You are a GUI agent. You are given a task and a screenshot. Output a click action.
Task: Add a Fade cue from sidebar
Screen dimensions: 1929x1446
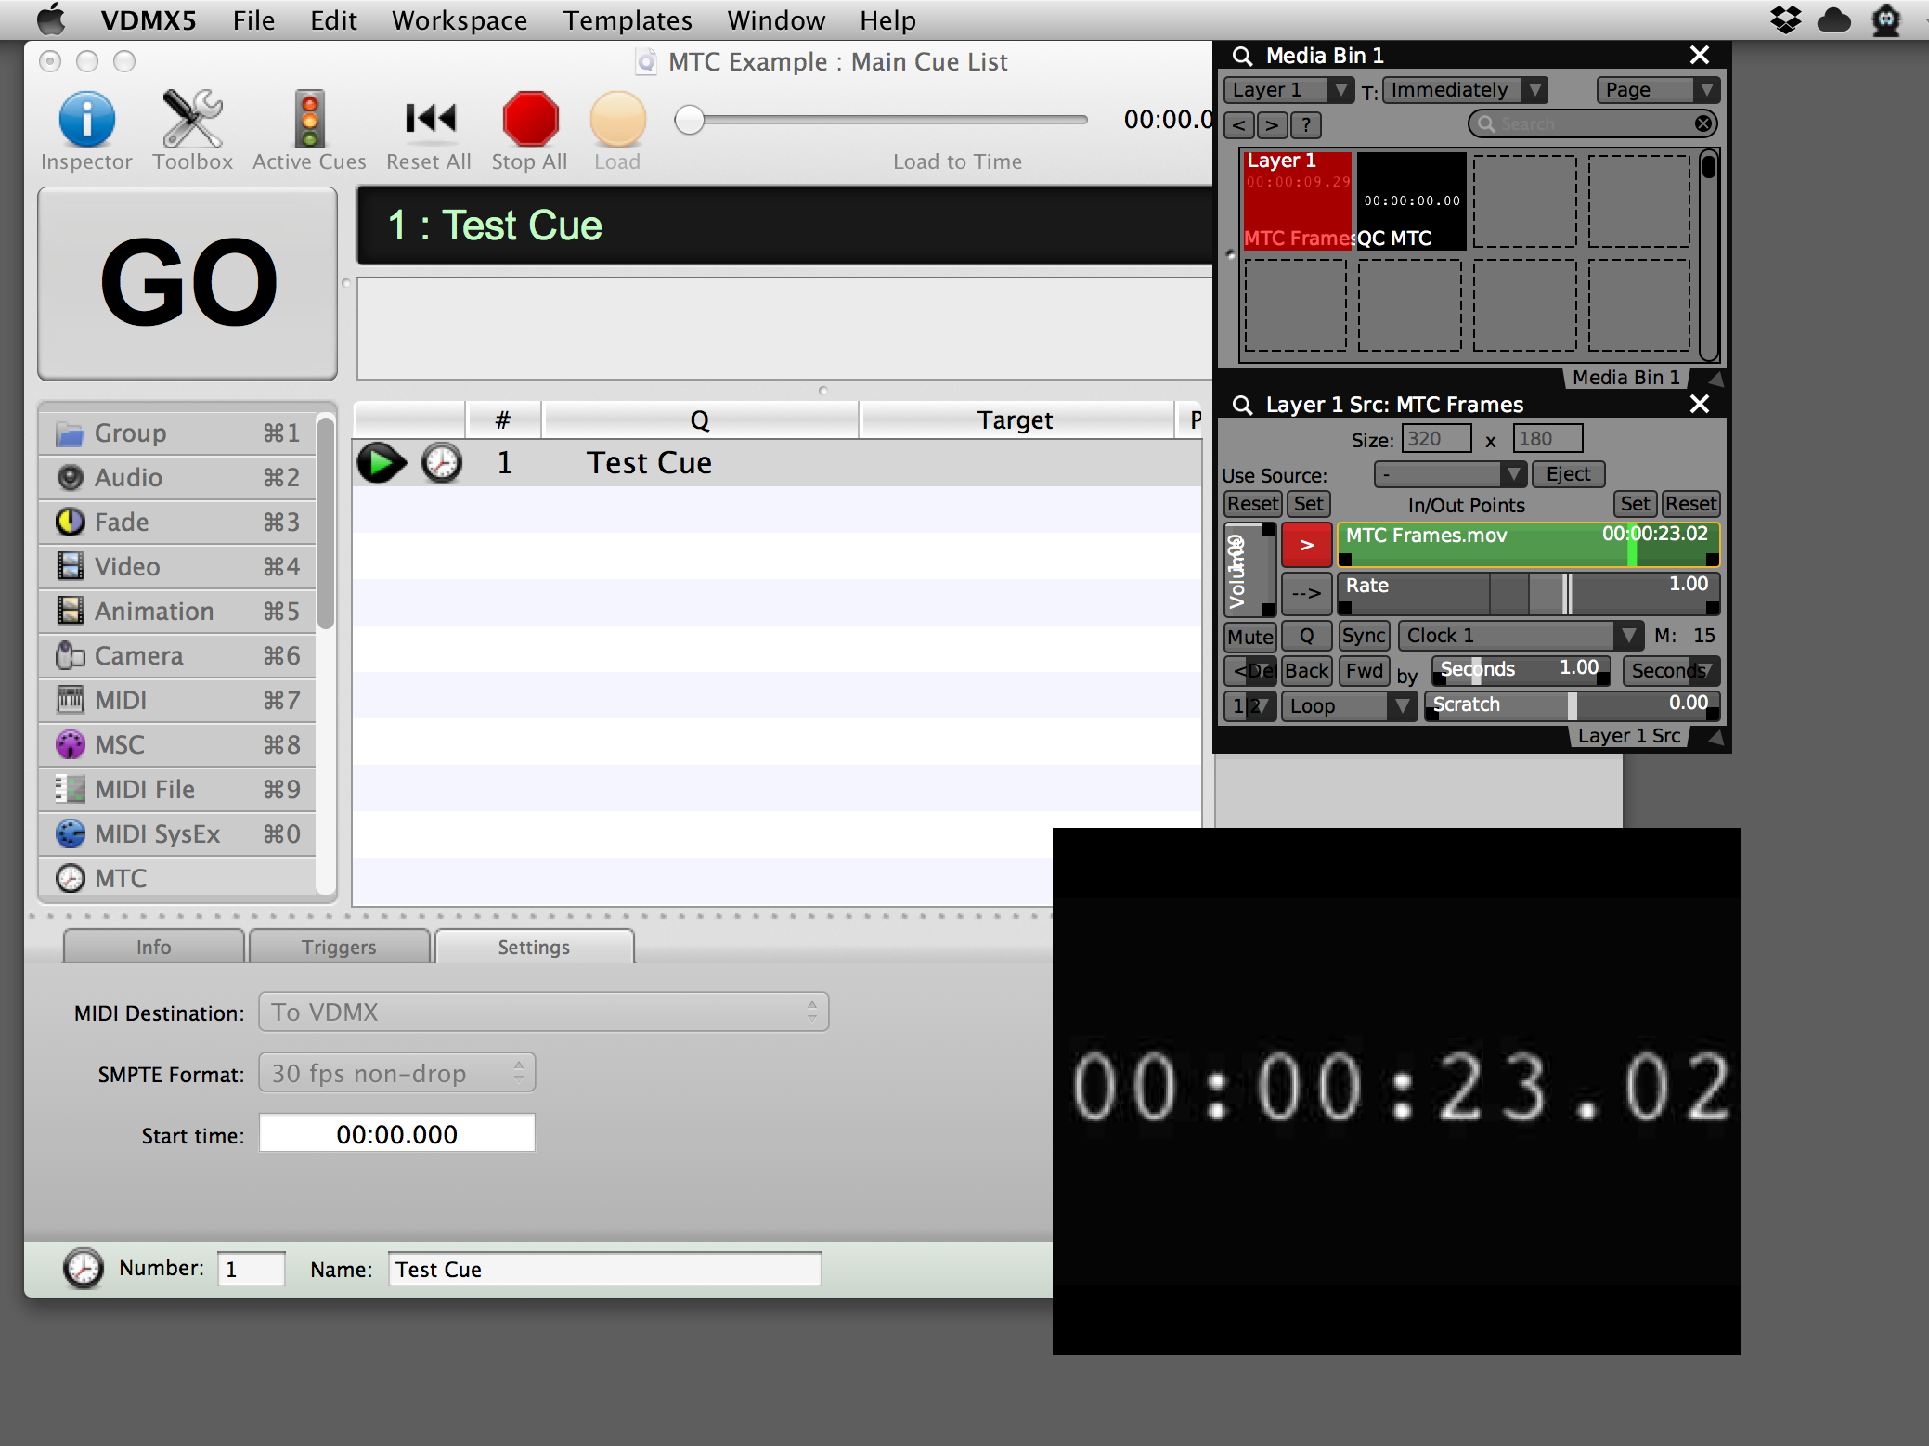pyautogui.click(x=177, y=523)
